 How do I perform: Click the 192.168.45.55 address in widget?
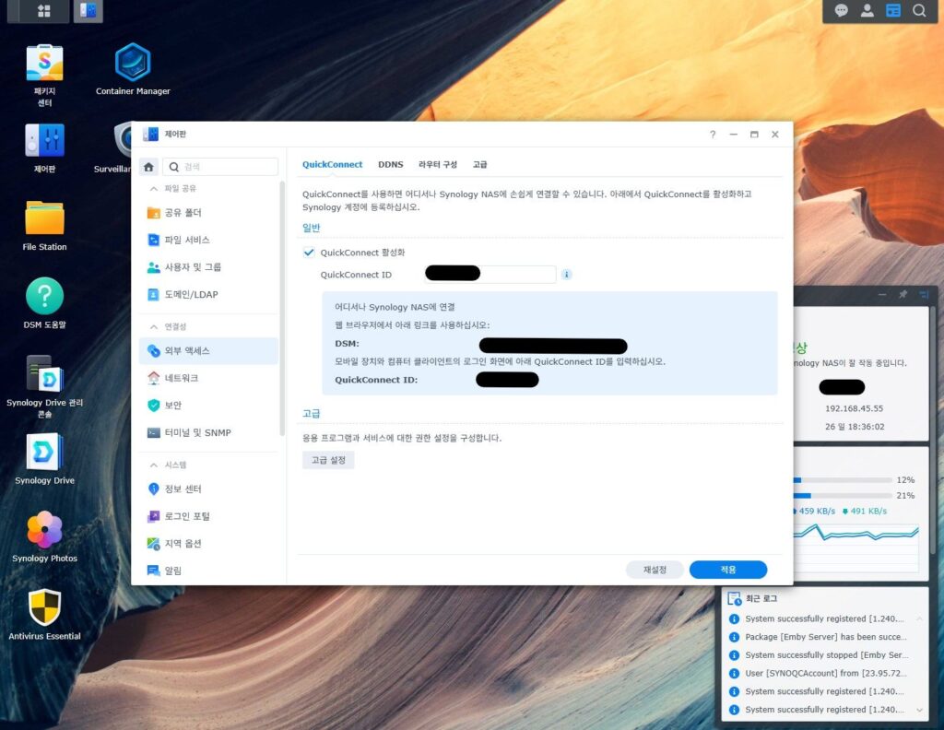tap(854, 408)
